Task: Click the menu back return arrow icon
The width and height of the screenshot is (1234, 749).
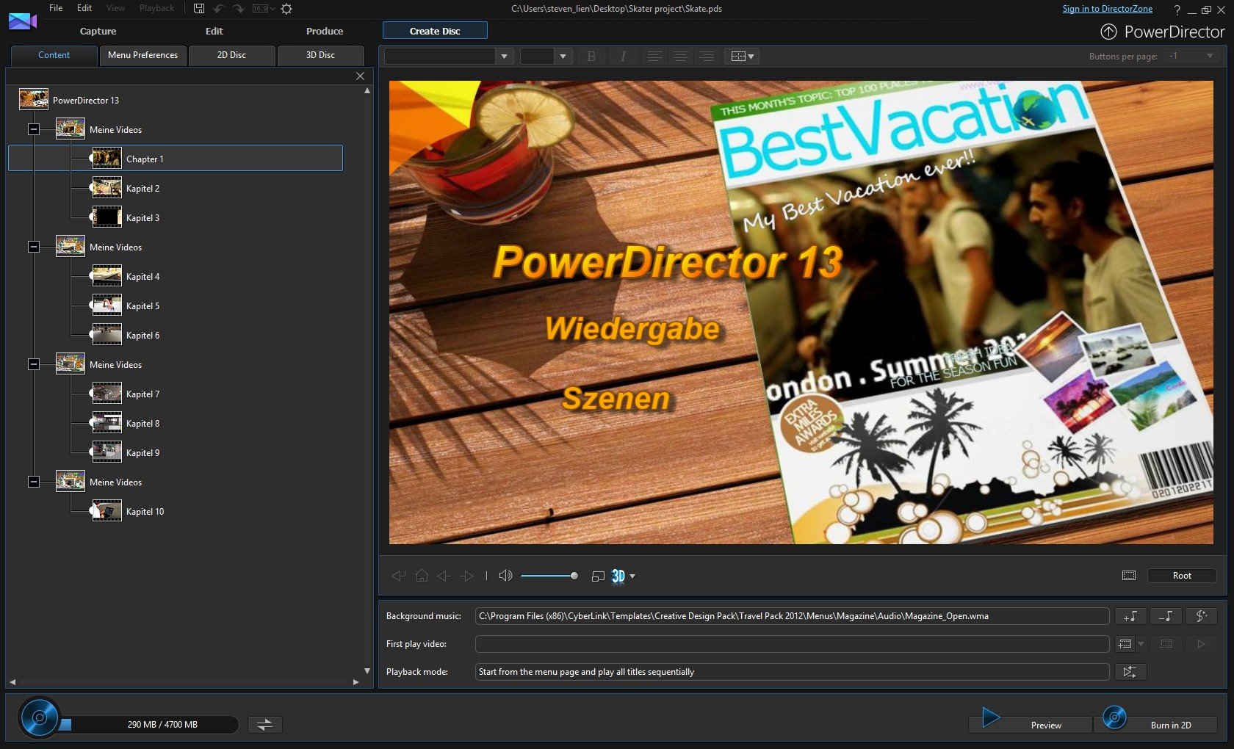Action: (398, 576)
